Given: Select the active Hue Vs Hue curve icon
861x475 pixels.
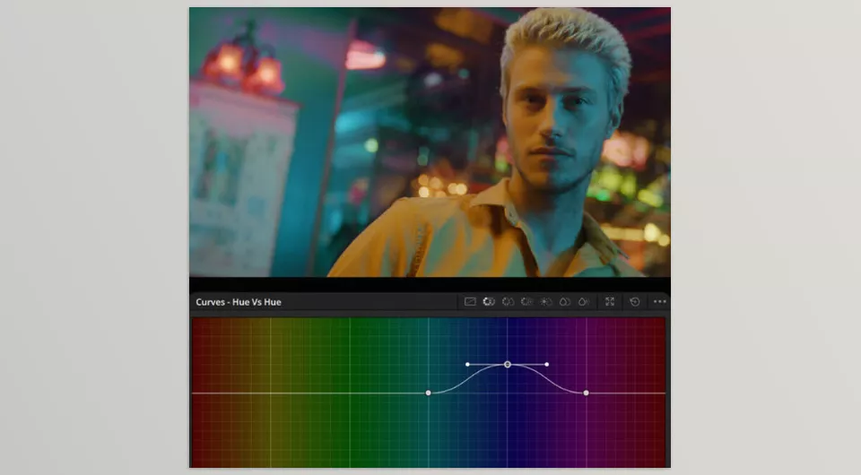Looking at the screenshot, I should click(489, 302).
